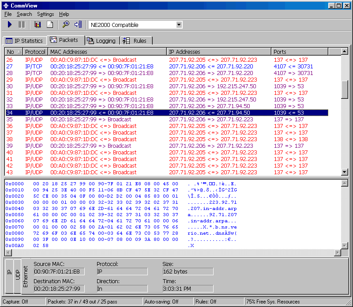
Task: Click the arrow-to-list toolbar icon
Action: tap(78, 25)
